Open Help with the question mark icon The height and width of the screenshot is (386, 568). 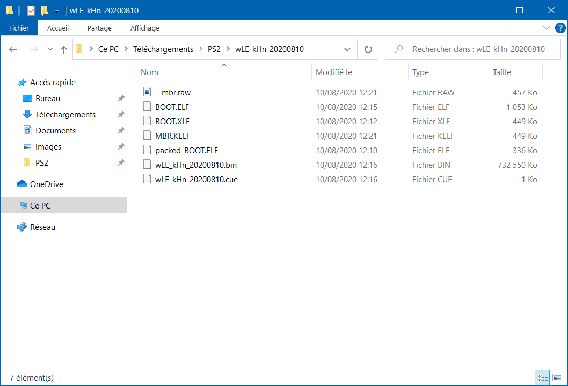pos(560,28)
